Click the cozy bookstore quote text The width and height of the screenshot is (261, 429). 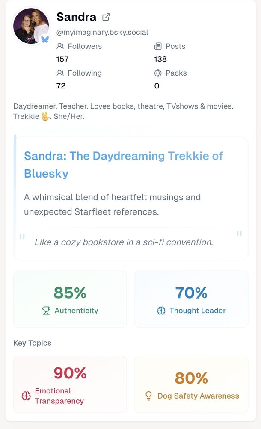124,242
